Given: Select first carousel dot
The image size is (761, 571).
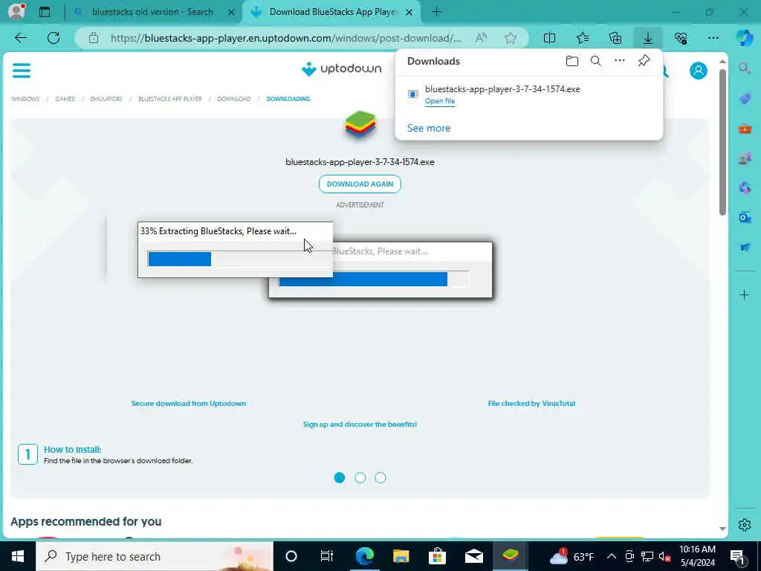Looking at the screenshot, I should click(339, 478).
